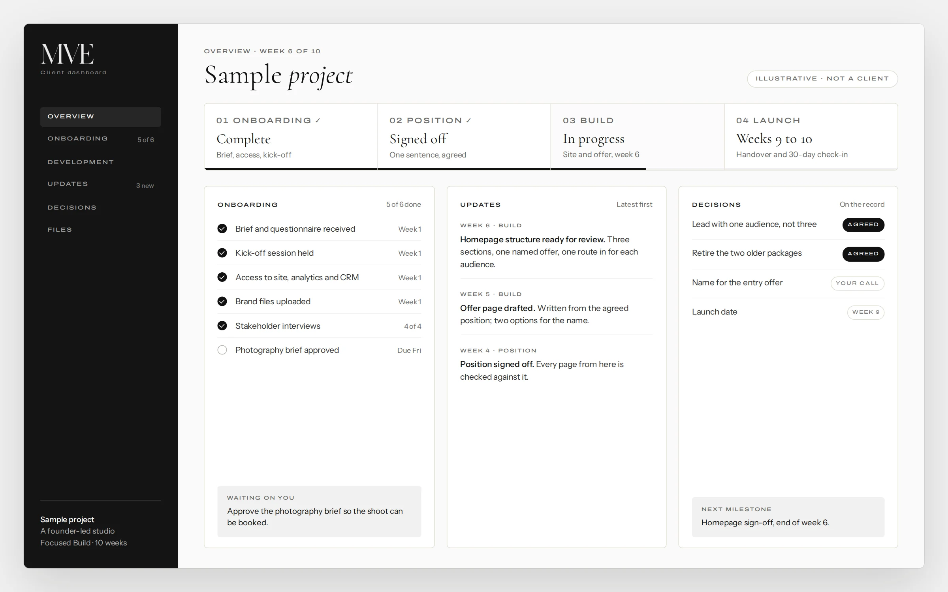Click the 5 of 6 done label
The height and width of the screenshot is (592, 948).
click(404, 204)
